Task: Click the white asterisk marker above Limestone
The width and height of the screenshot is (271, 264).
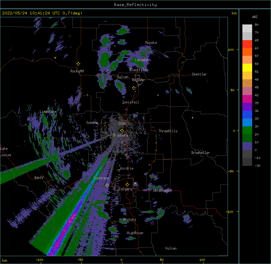Action: 48,108
